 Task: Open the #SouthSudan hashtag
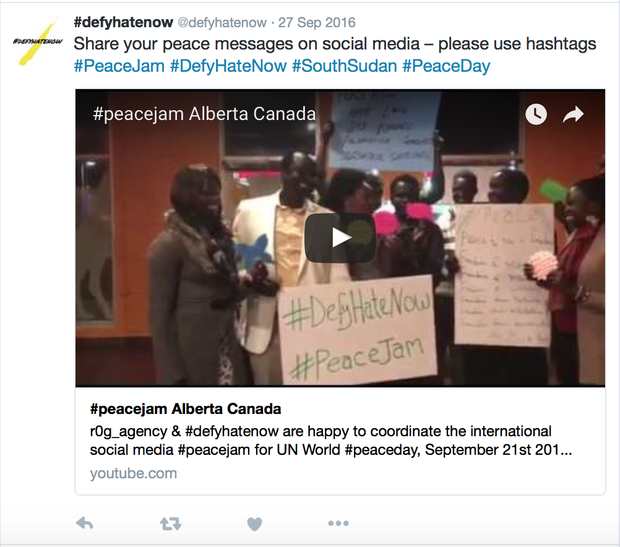(345, 66)
